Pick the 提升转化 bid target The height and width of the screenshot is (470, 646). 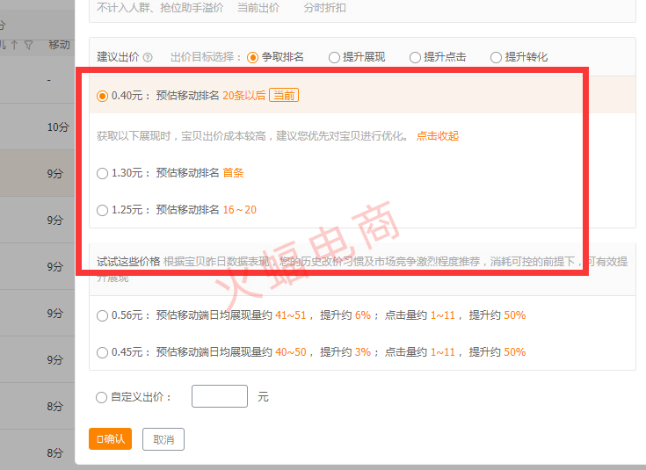pyautogui.click(x=497, y=57)
